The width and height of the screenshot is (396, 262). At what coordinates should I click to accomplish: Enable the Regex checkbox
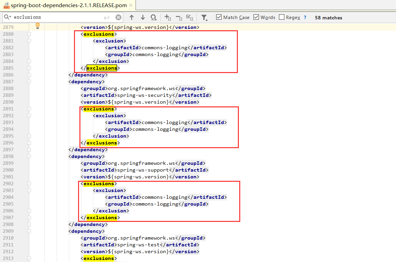coord(282,17)
